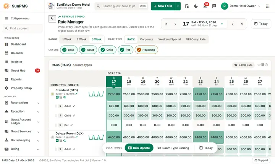Screen dimensions: 275x164
Task: Open Room Type Binding tool
Action: pyautogui.click(x=173, y=148)
